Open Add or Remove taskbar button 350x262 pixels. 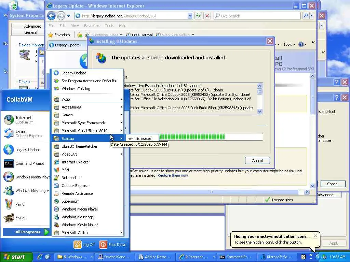pyautogui.click(x=155, y=257)
